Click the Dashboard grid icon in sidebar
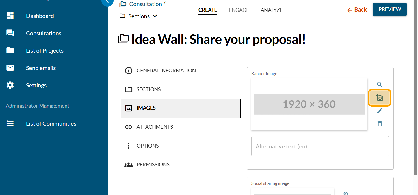418x195 pixels. tap(10, 16)
